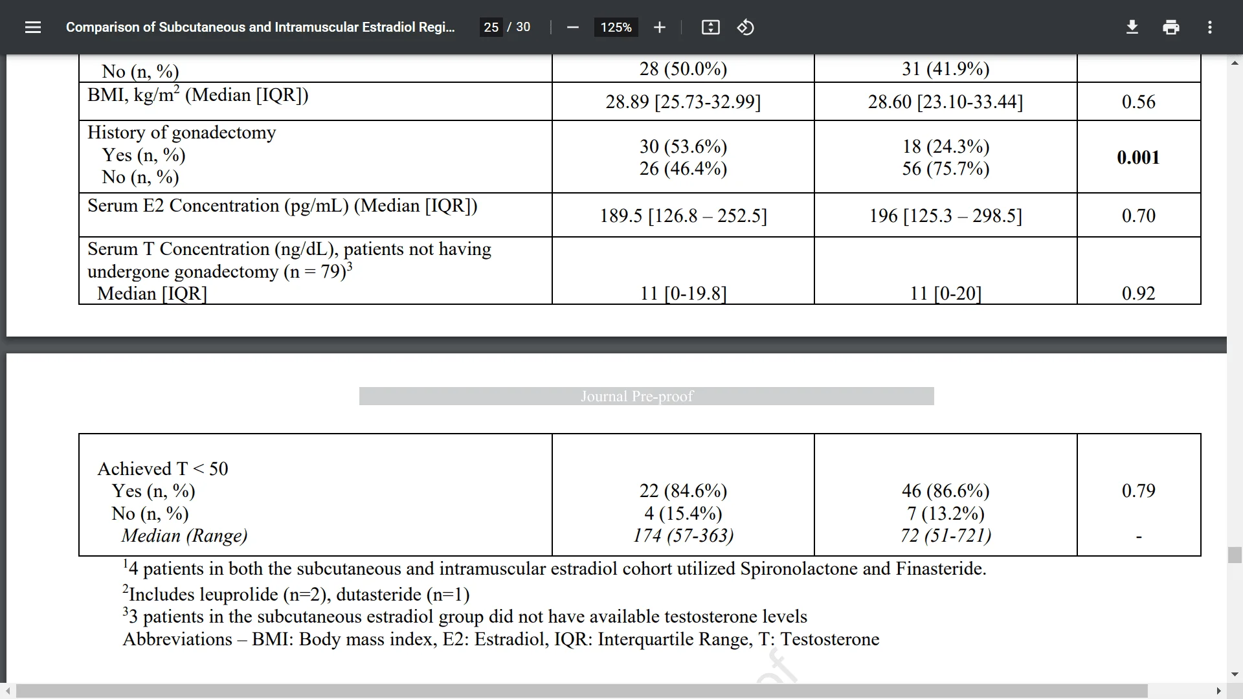The height and width of the screenshot is (699, 1243).
Task: Click the zoom out minus button
Action: (572, 27)
